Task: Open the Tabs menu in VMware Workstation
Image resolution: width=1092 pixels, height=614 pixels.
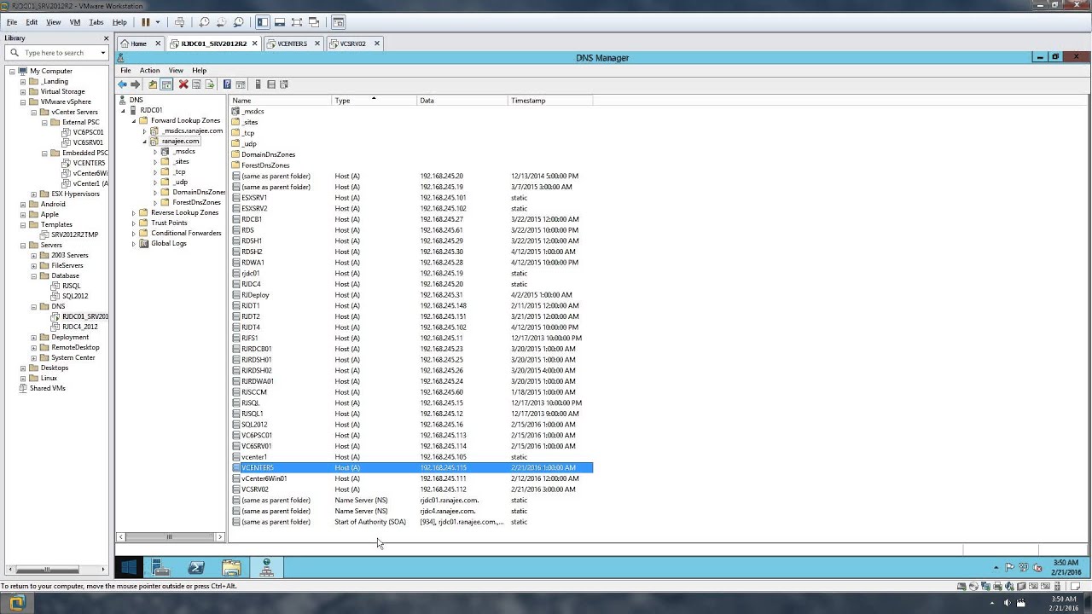Action: 96,22
